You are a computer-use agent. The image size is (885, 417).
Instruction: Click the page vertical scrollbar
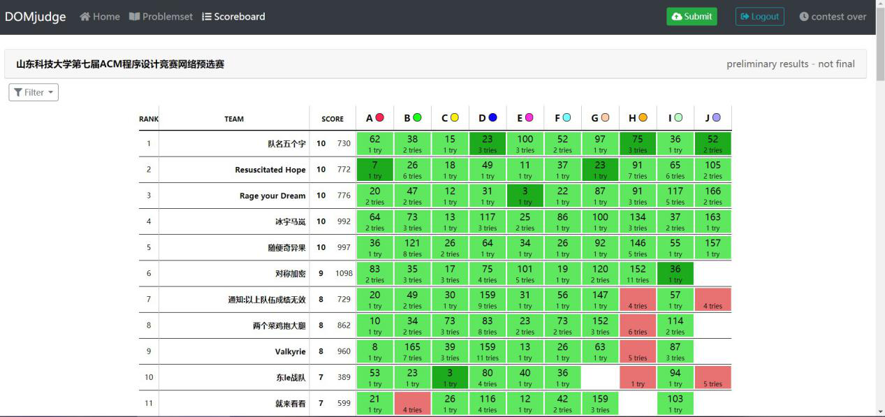pyautogui.click(x=880, y=210)
